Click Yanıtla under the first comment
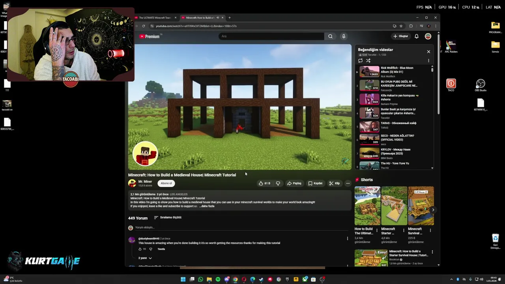This screenshot has width=505, height=284. point(161,249)
